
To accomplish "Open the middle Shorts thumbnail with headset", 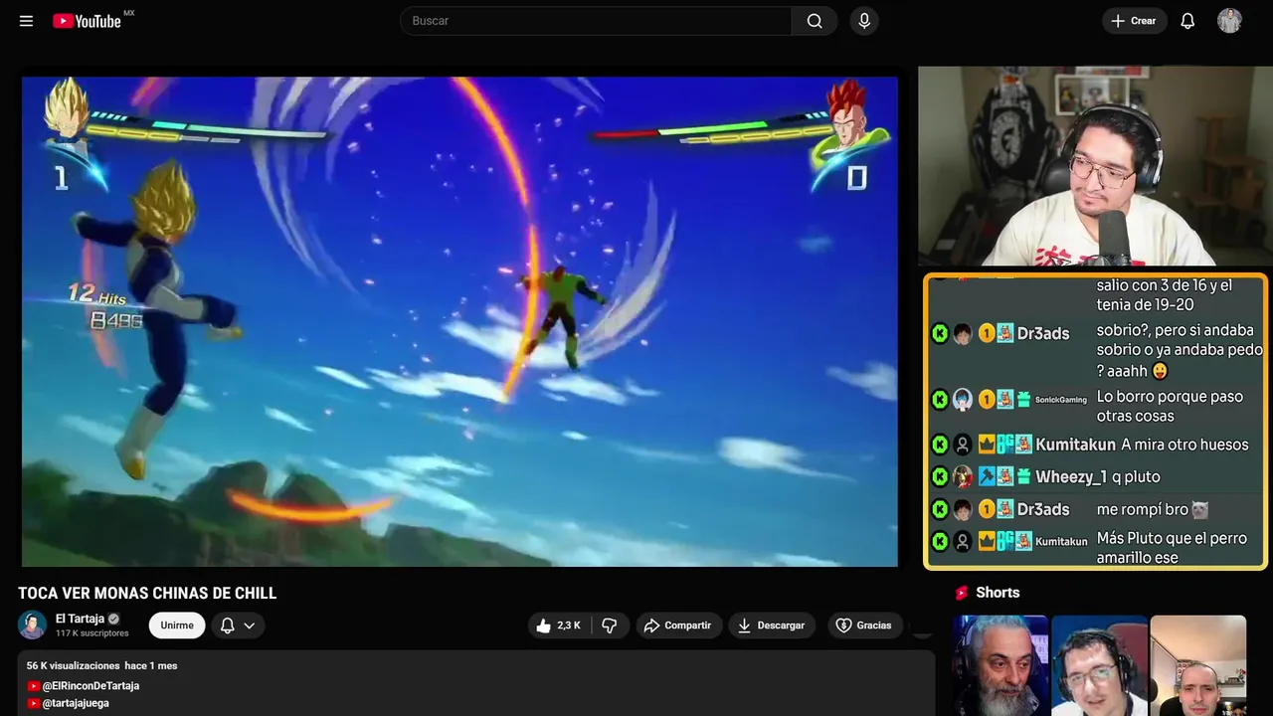I will [x=1099, y=665].
